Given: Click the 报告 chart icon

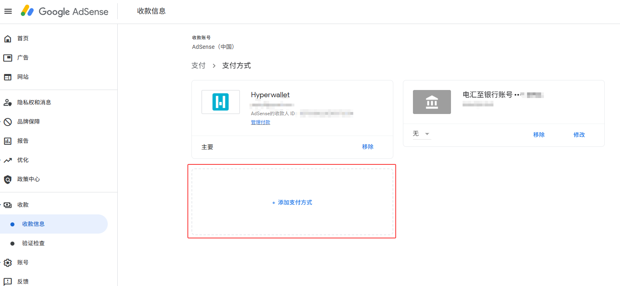Looking at the screenshot, I should 8,141.
